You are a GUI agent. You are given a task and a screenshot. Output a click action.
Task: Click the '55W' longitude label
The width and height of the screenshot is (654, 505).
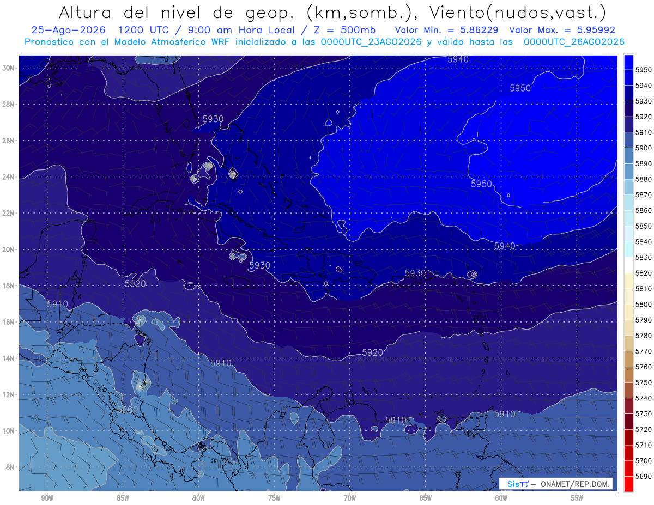[577, 498]
